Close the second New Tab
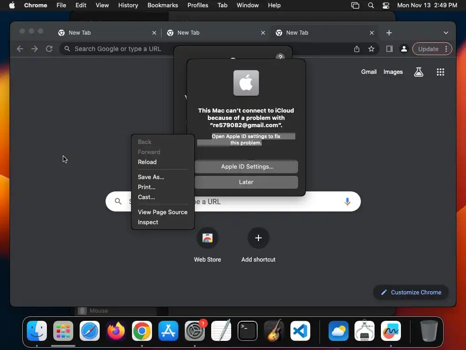Image resolution: width=466 pixels, height=350 pixels. pos(263,33)
